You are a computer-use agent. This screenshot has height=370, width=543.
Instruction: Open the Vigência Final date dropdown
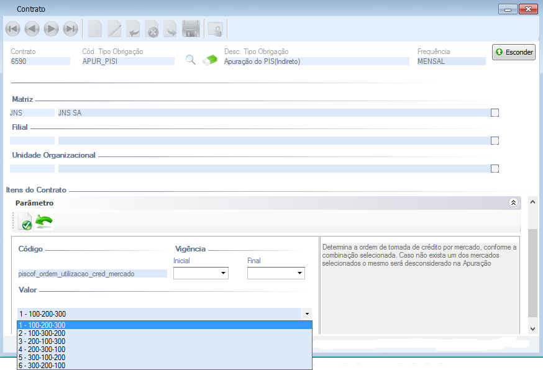299,273
